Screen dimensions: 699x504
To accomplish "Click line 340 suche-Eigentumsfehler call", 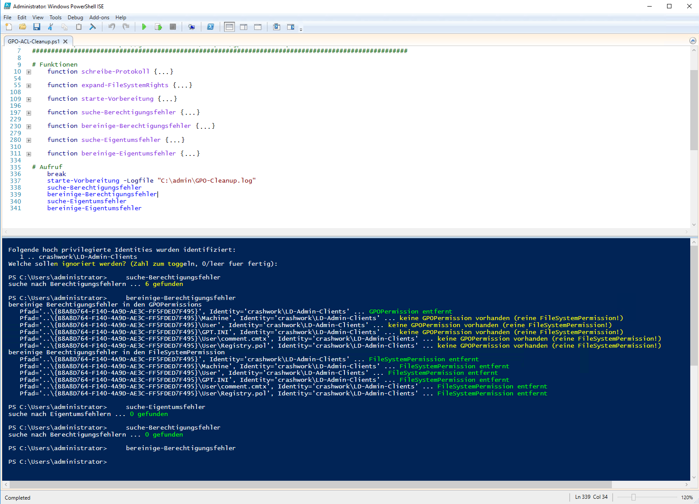I will 87,201.
